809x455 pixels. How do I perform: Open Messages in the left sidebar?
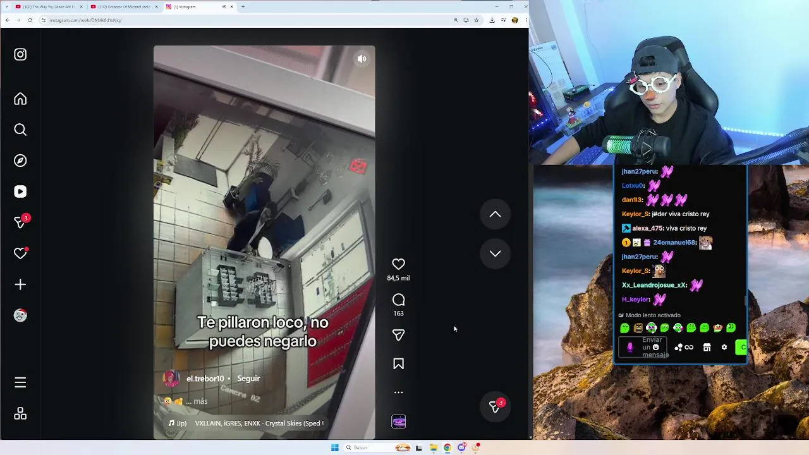click(x=20, y=222)
